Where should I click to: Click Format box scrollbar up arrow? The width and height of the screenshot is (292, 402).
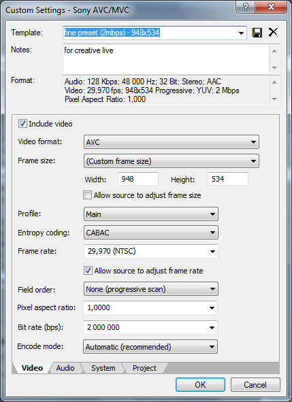[274, 82]
